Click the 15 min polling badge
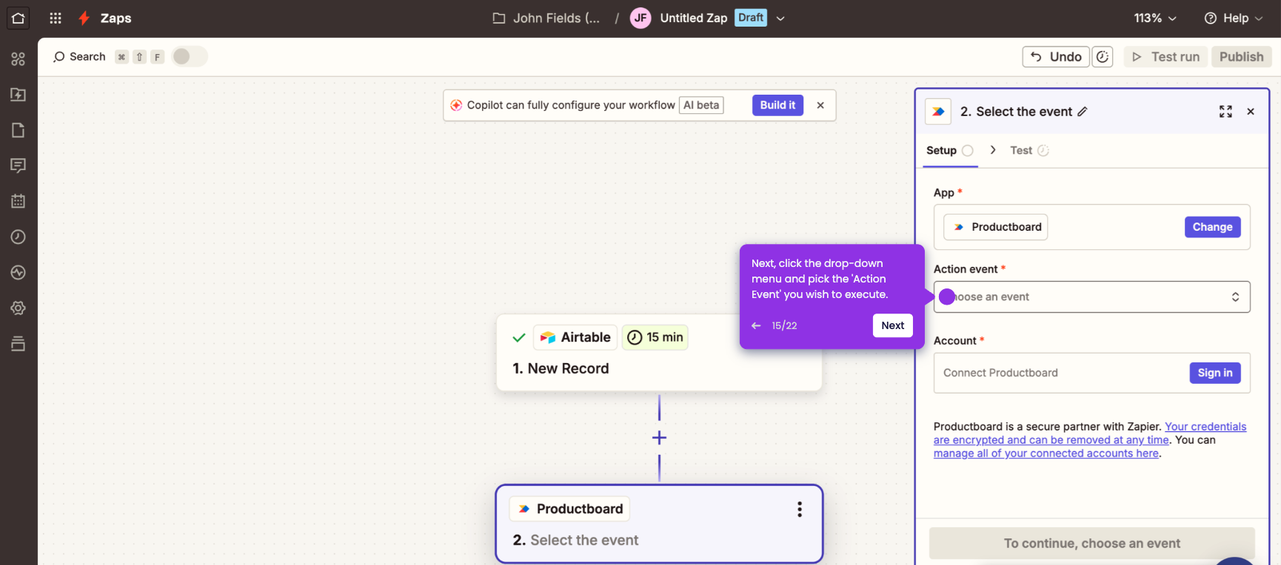 point(655,337)
